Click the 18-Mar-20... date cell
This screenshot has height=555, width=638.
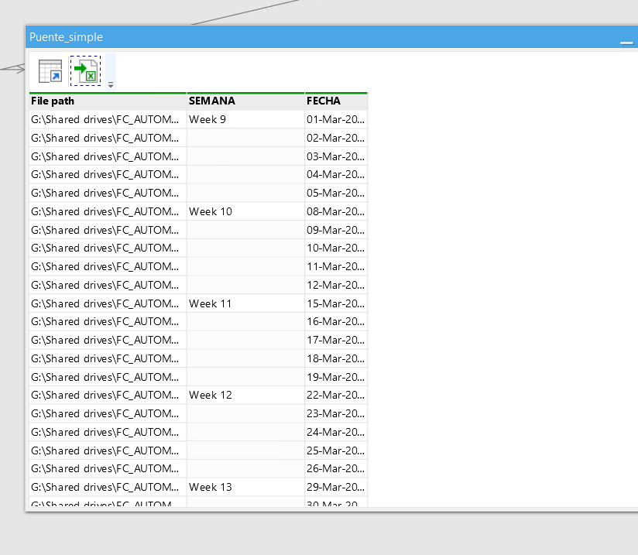coord(336,358)
